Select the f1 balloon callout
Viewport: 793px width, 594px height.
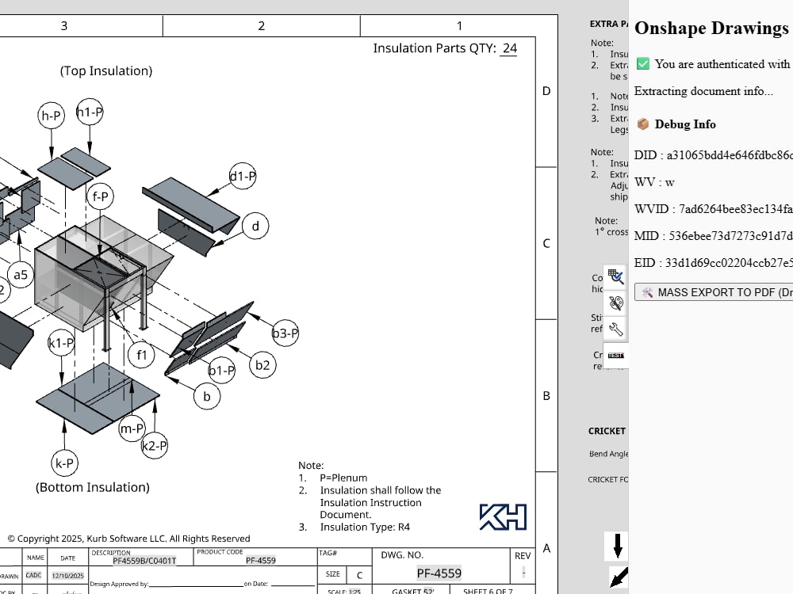click(142, 355)
